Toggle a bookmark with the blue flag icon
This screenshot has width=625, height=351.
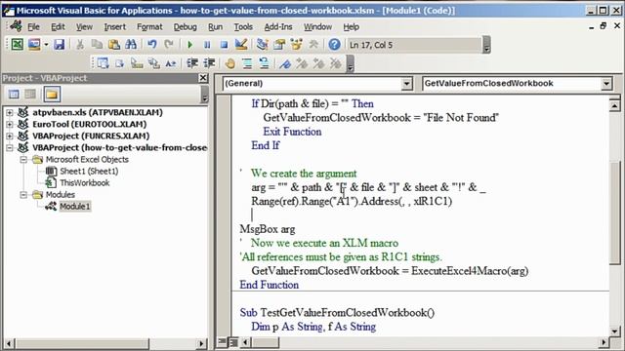[x=284, y=62]
